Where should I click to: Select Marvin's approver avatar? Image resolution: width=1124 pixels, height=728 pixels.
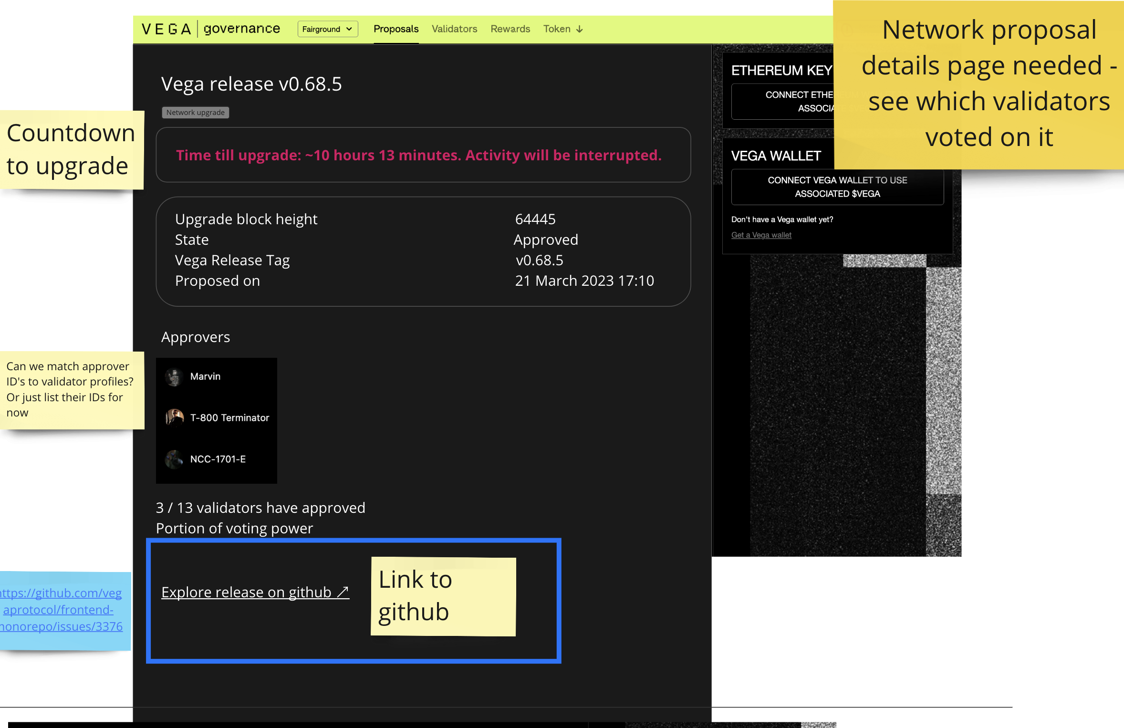174,376
